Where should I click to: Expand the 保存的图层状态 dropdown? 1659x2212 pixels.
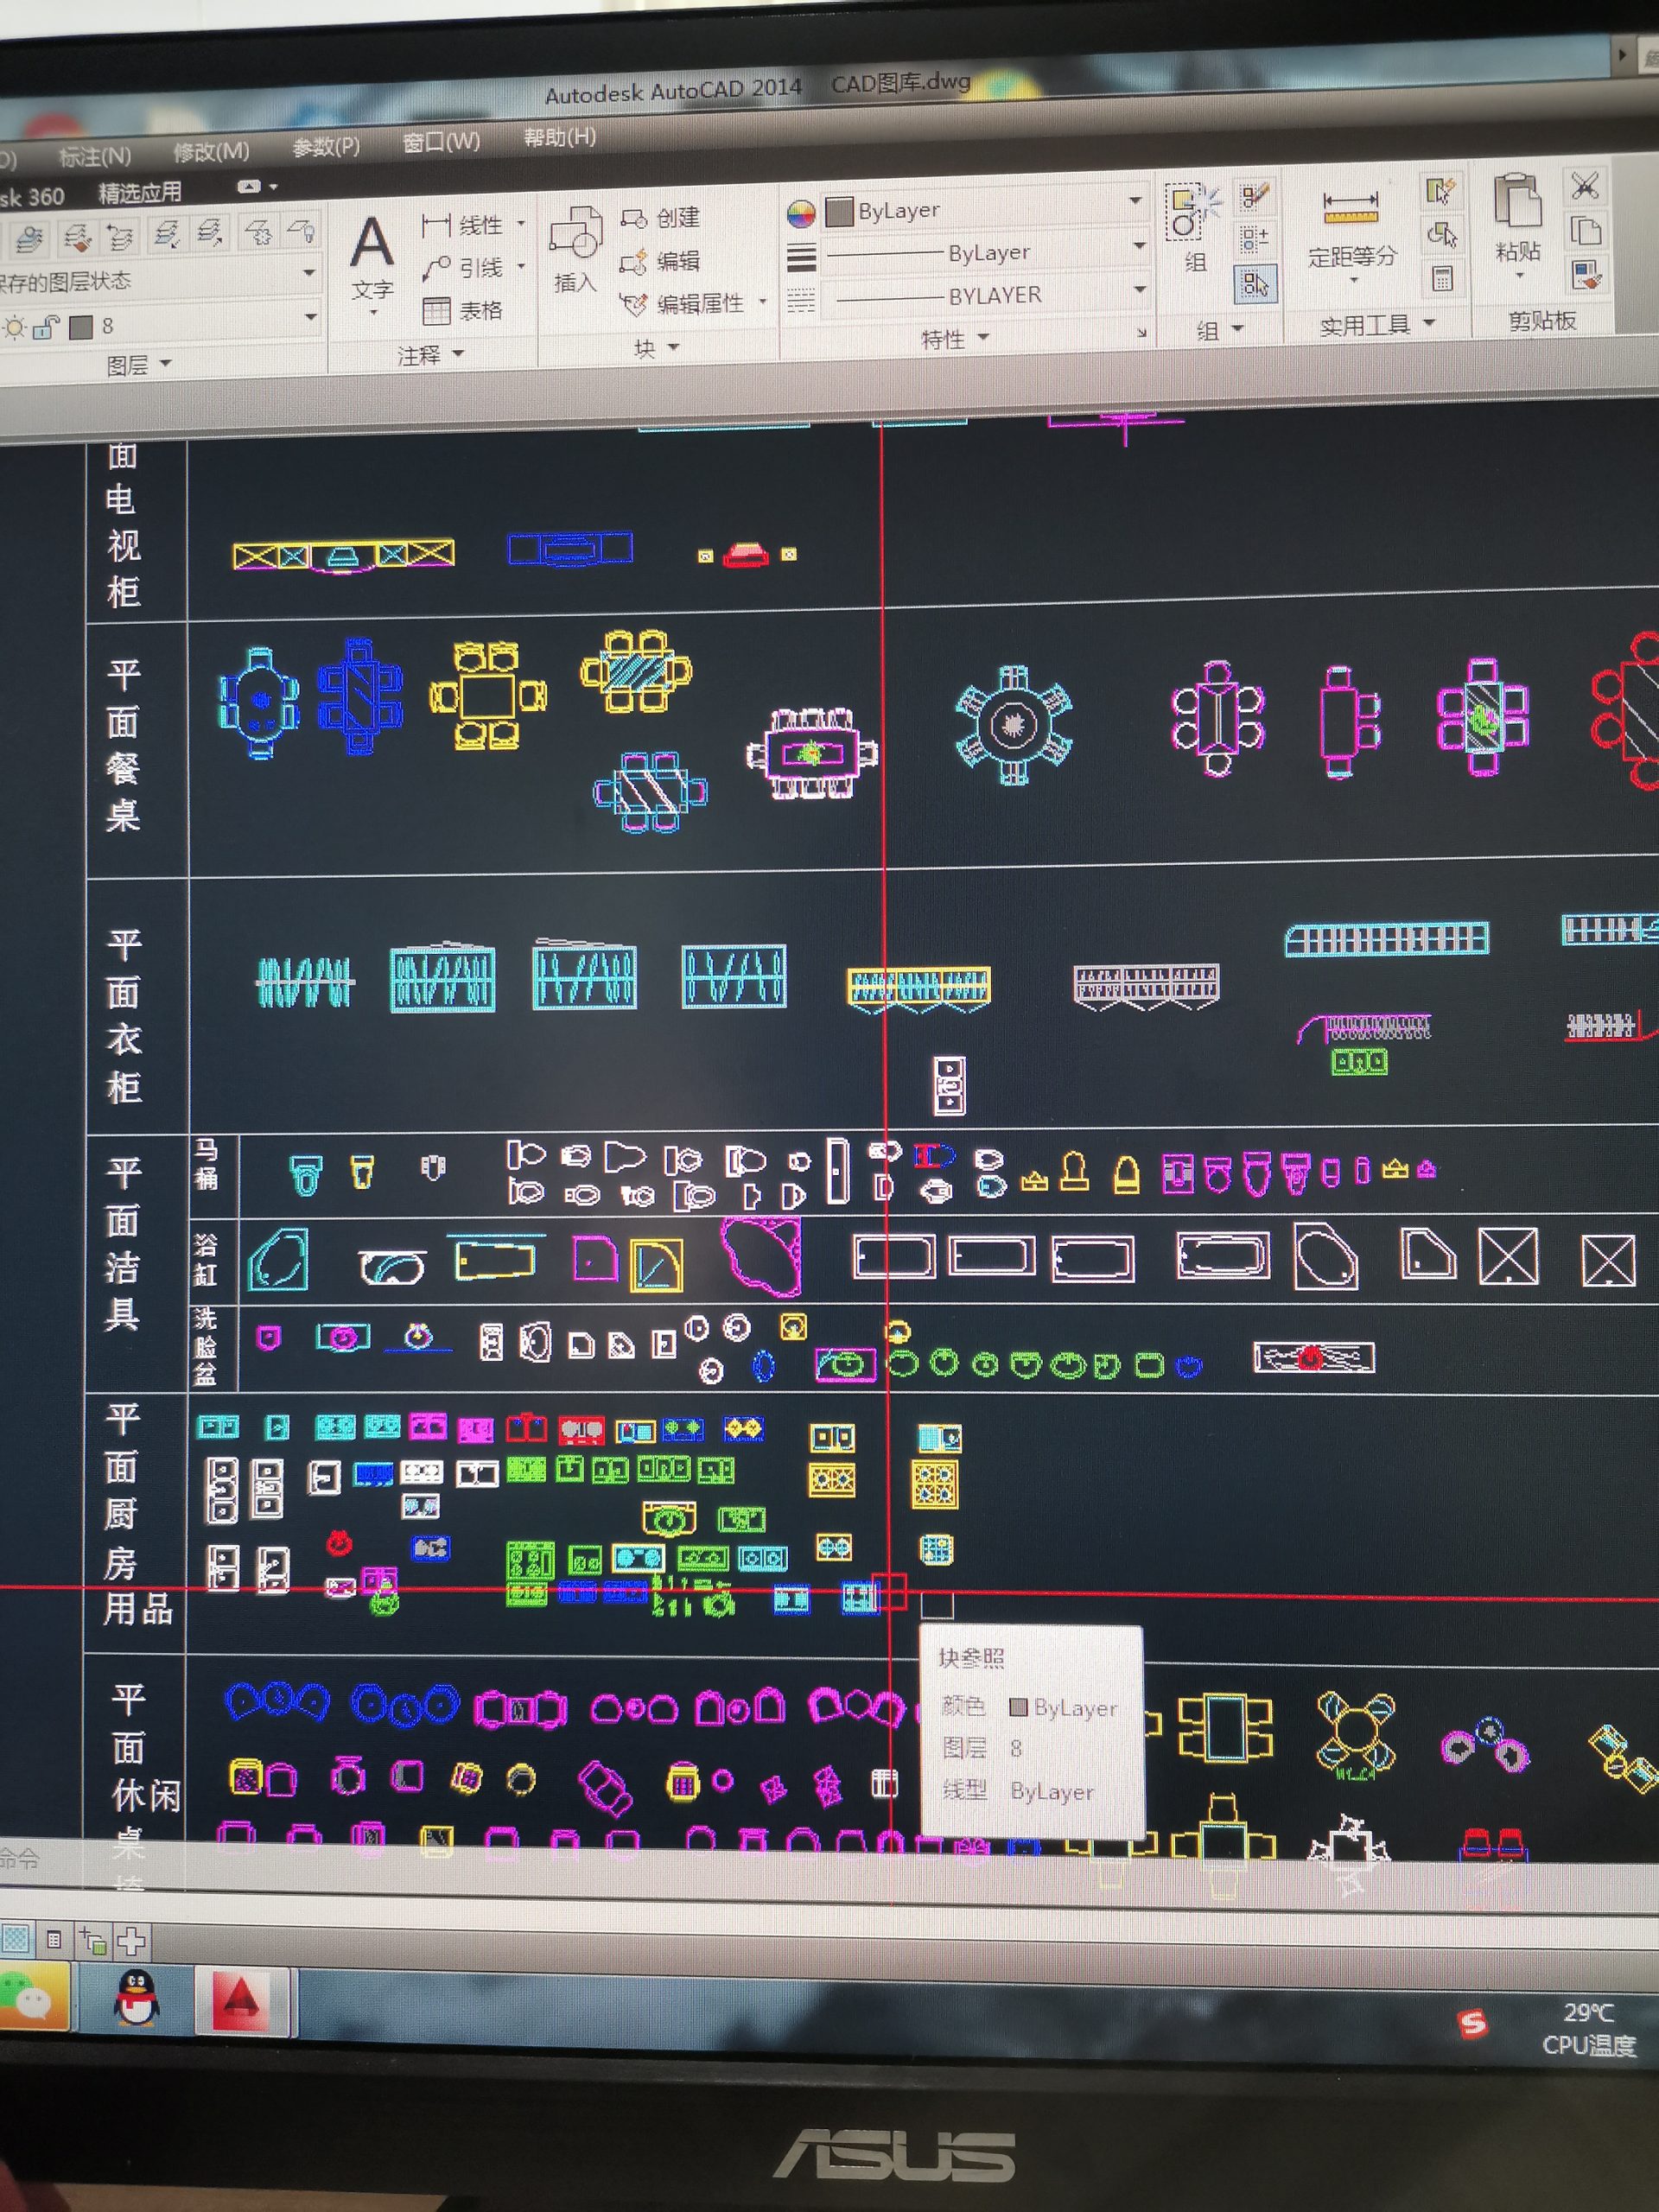click(309, 272)
